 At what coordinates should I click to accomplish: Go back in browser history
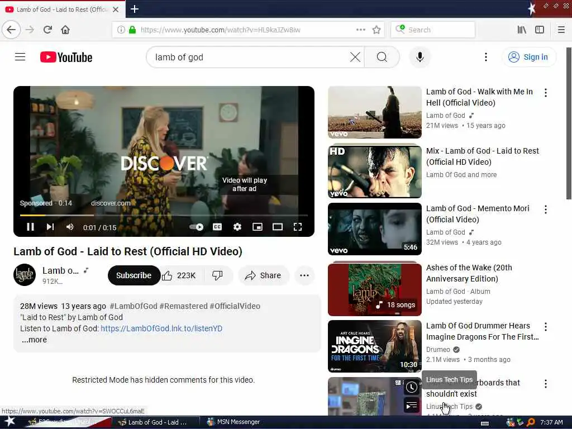point(11,30)
